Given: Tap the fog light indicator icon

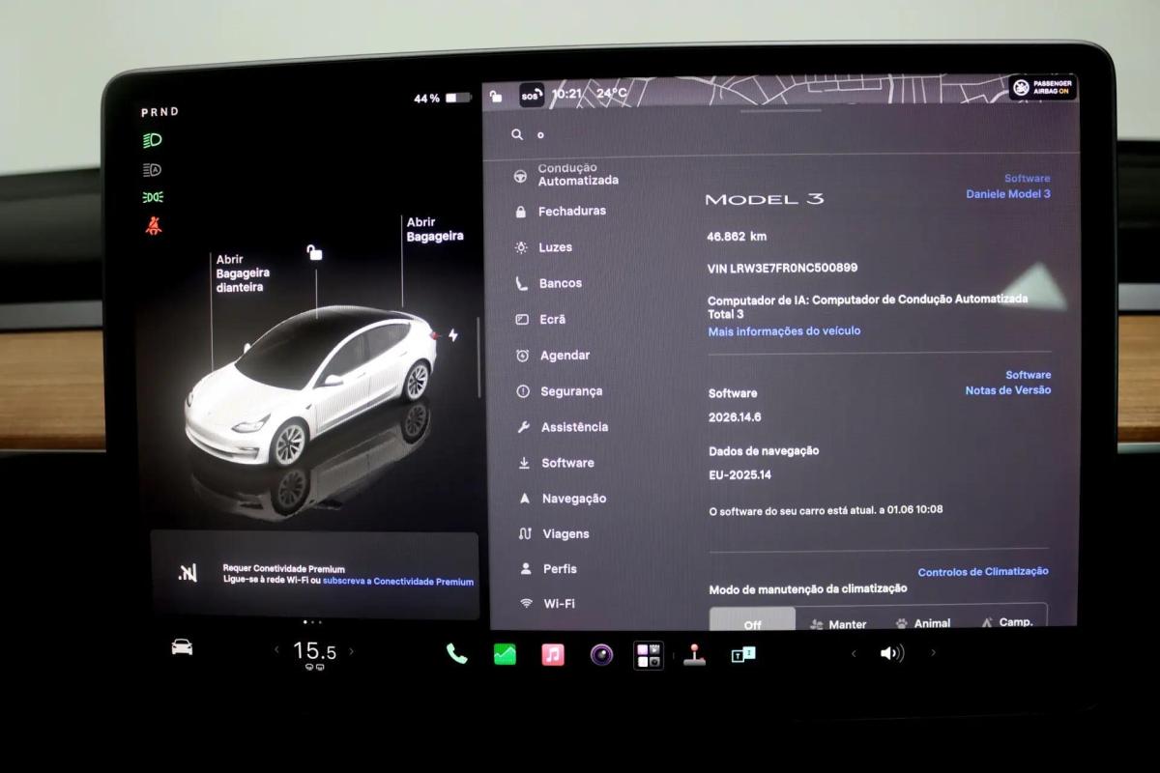Looking at the screenshot, I should (153, 197).
